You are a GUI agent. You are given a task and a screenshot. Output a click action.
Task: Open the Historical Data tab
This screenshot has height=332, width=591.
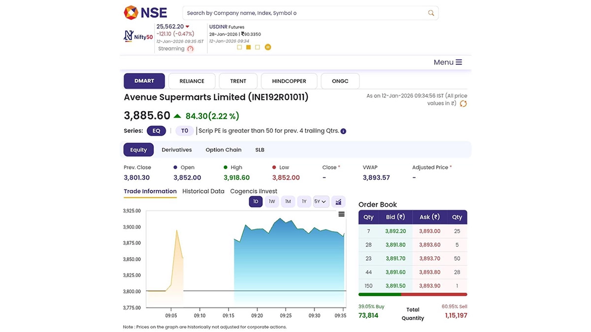click(x=203, y=191)
